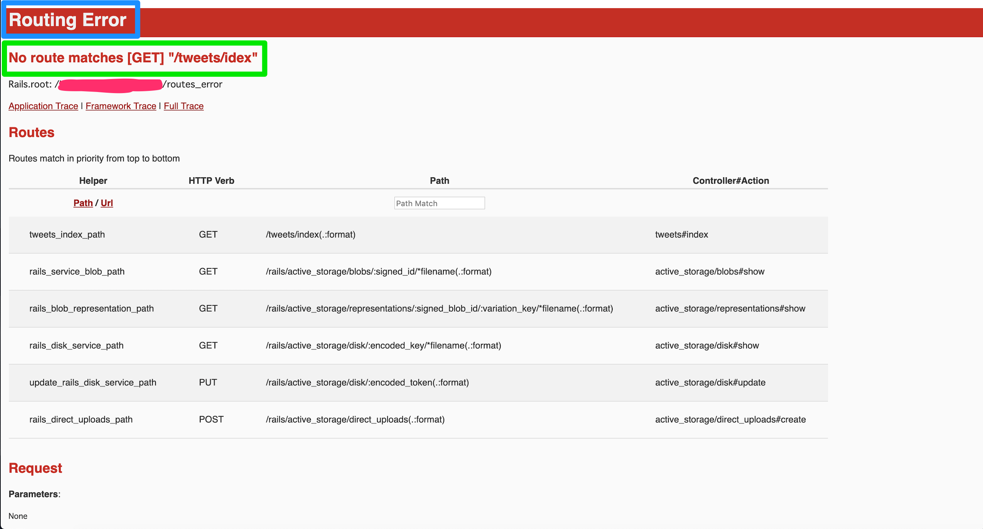This screenshot has height=529, width=983.
Task: Switch helper display to Url
Action: [x=107, y=203]
